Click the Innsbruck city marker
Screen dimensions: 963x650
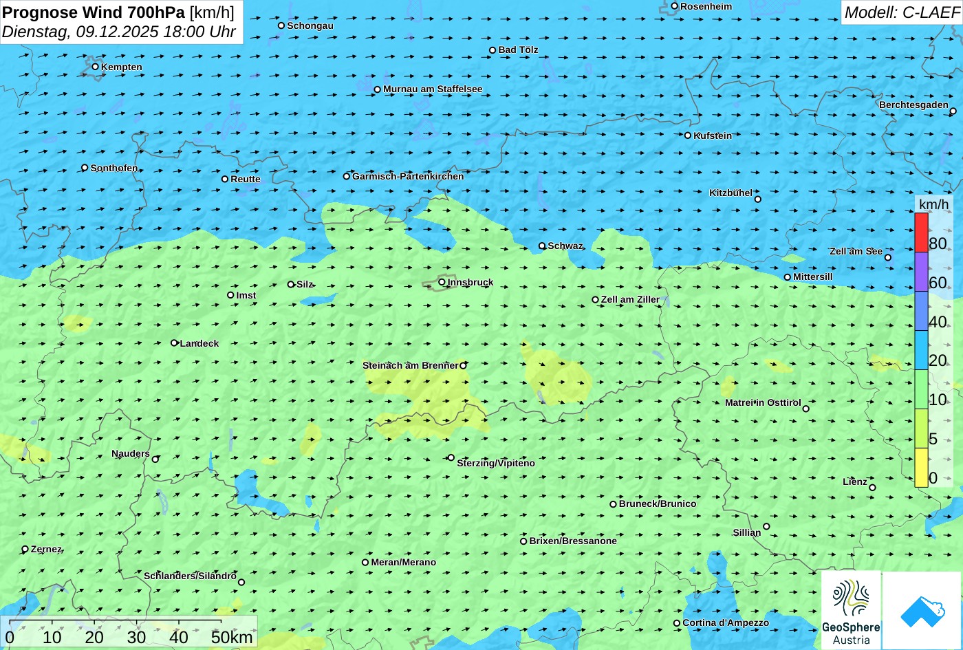click(442, 282)
